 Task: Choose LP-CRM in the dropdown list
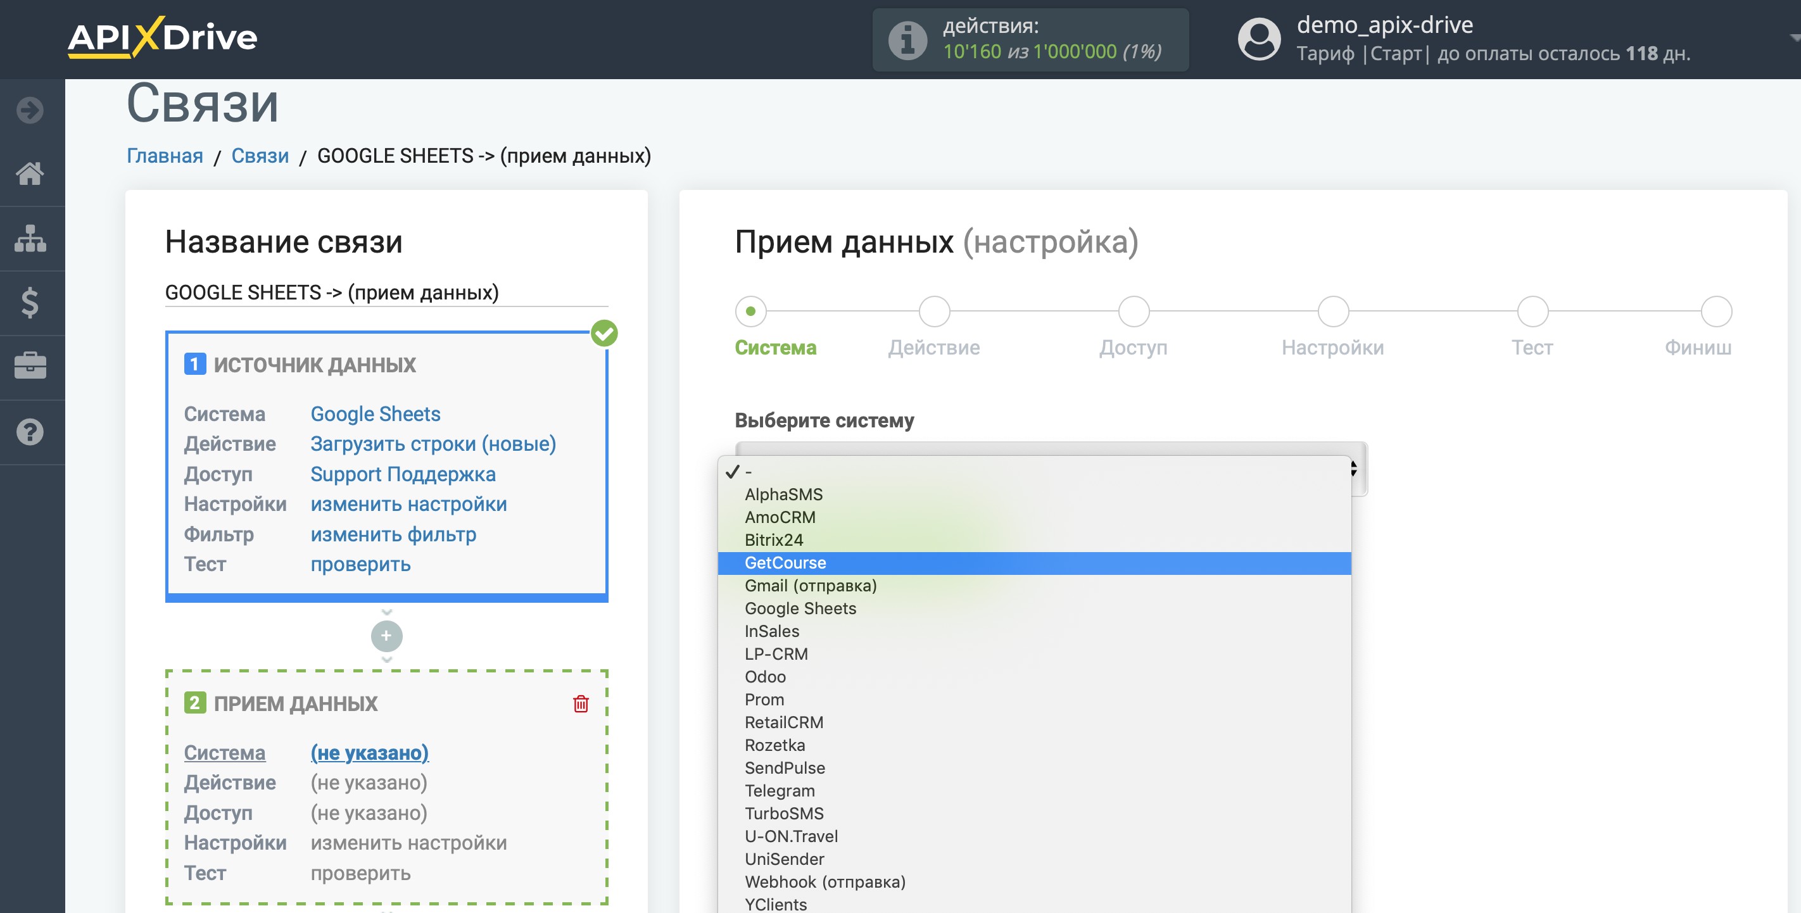tap(1034, 654)
